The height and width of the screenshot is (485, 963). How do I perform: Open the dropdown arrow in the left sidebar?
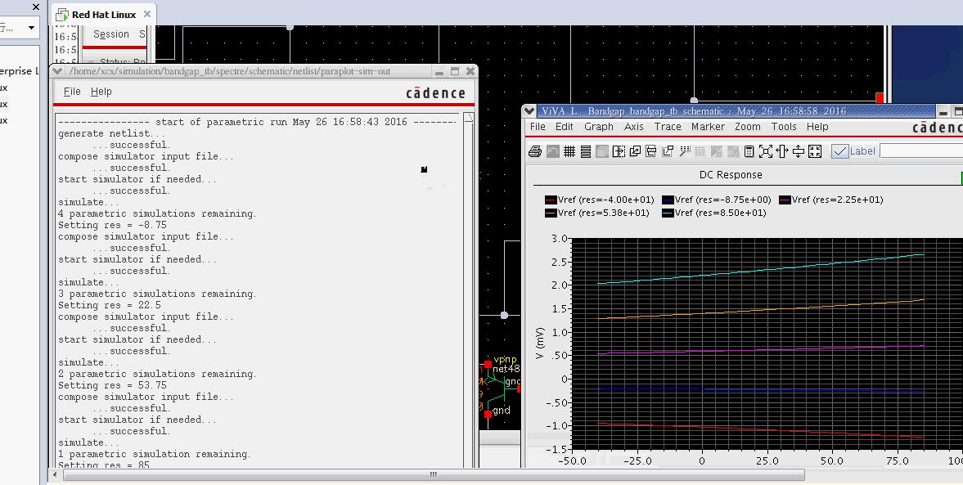pos(31,28)
